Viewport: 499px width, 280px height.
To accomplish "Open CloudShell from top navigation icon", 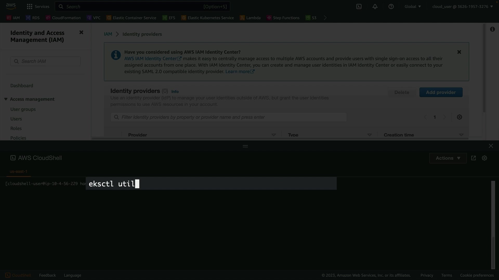I will pos(359,7).
